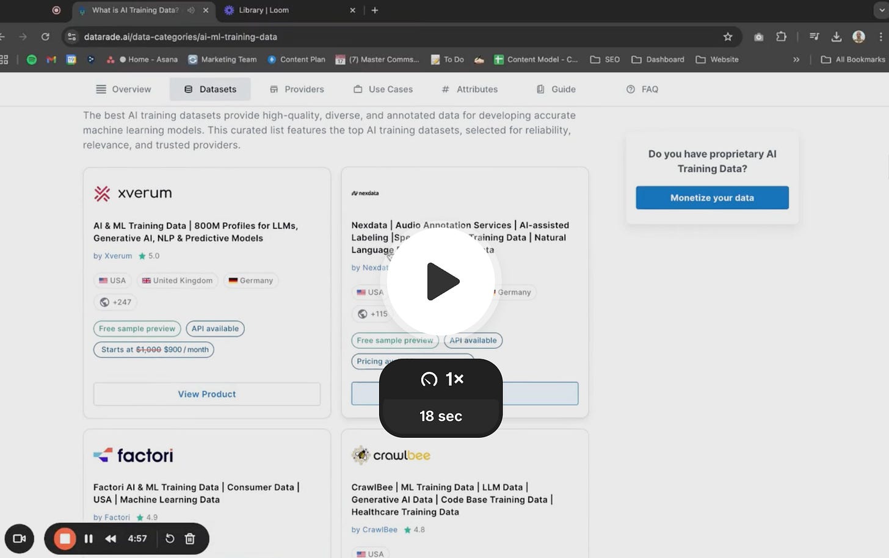Click the by Xverum provider link
Screen dimensions: 889x558
pos(112,256)
